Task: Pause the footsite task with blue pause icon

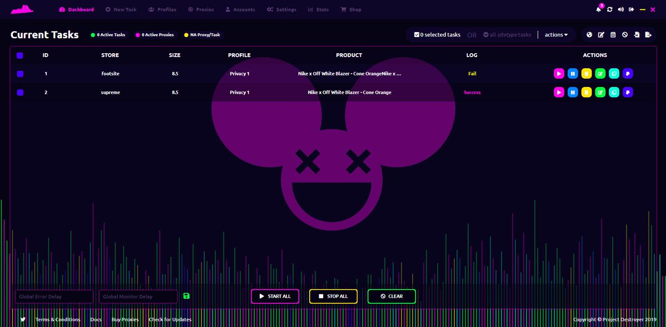Action: click(572, 73)
